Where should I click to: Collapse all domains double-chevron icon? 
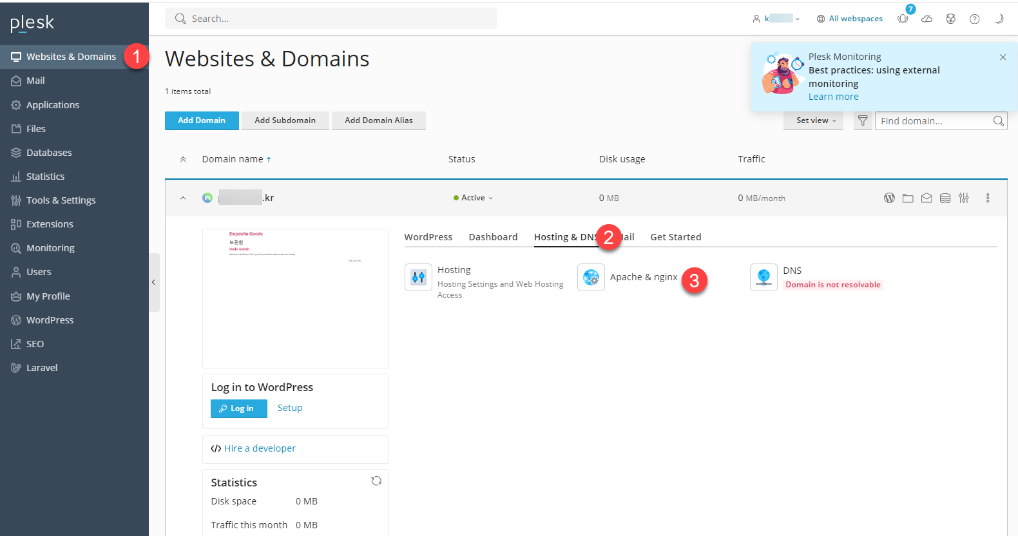[x=183, y=159]
